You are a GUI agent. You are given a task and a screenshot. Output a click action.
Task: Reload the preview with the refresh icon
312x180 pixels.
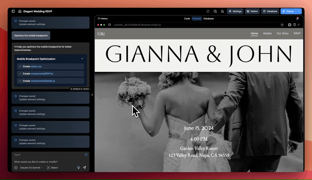coord(110,25)
